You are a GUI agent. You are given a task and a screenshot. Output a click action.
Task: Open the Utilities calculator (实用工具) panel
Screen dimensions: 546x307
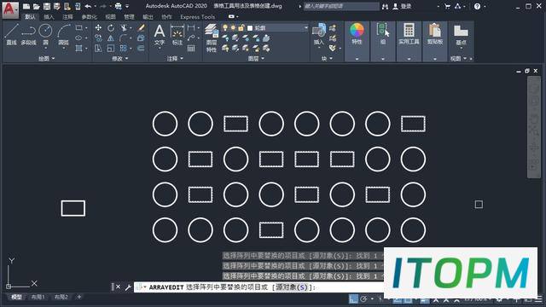[409, 34]
